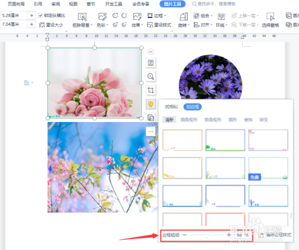This screenshot has width=299, height=250.
Task: Click 清除边框样式 clear border style
Action: [x=275, y=235]
